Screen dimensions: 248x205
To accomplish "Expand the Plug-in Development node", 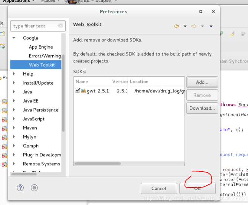I will pyautogui.click(x=14, y=155).
